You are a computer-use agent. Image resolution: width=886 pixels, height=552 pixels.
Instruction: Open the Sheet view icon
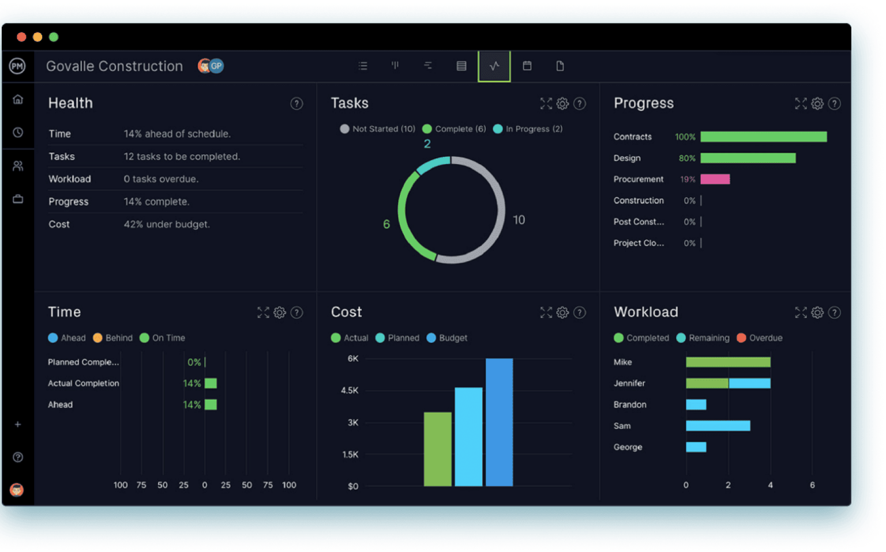point(461,66)
